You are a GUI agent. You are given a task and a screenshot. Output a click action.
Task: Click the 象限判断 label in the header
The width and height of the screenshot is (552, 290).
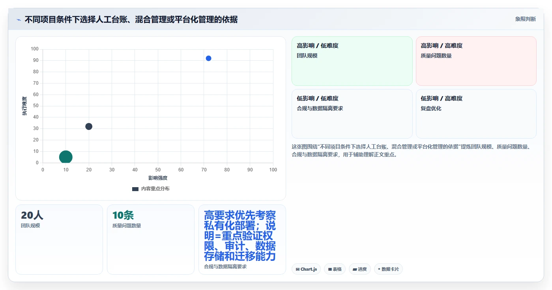pyautogui.click(x=525, y=19)
